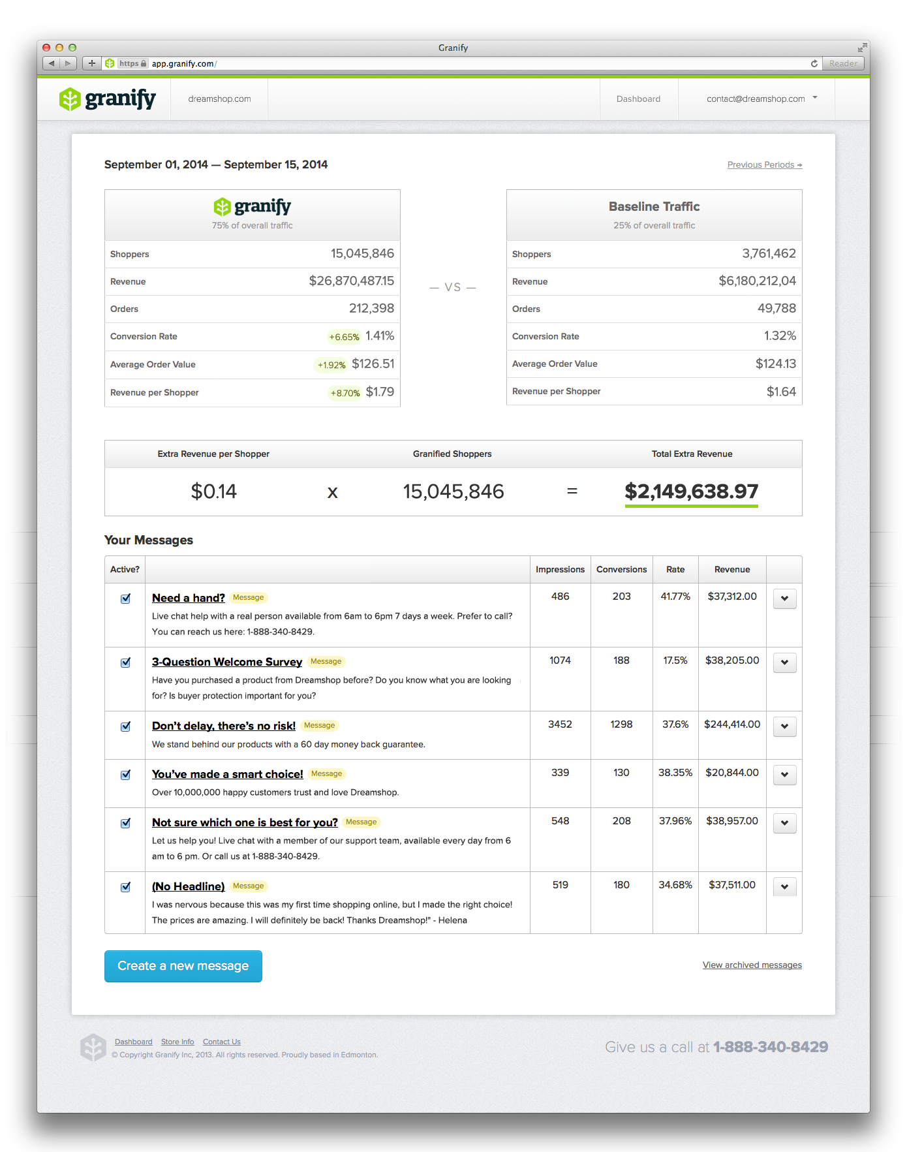Click the Granify favicon in address bar
Screen dimensions: 907x1152
point(110,63)
